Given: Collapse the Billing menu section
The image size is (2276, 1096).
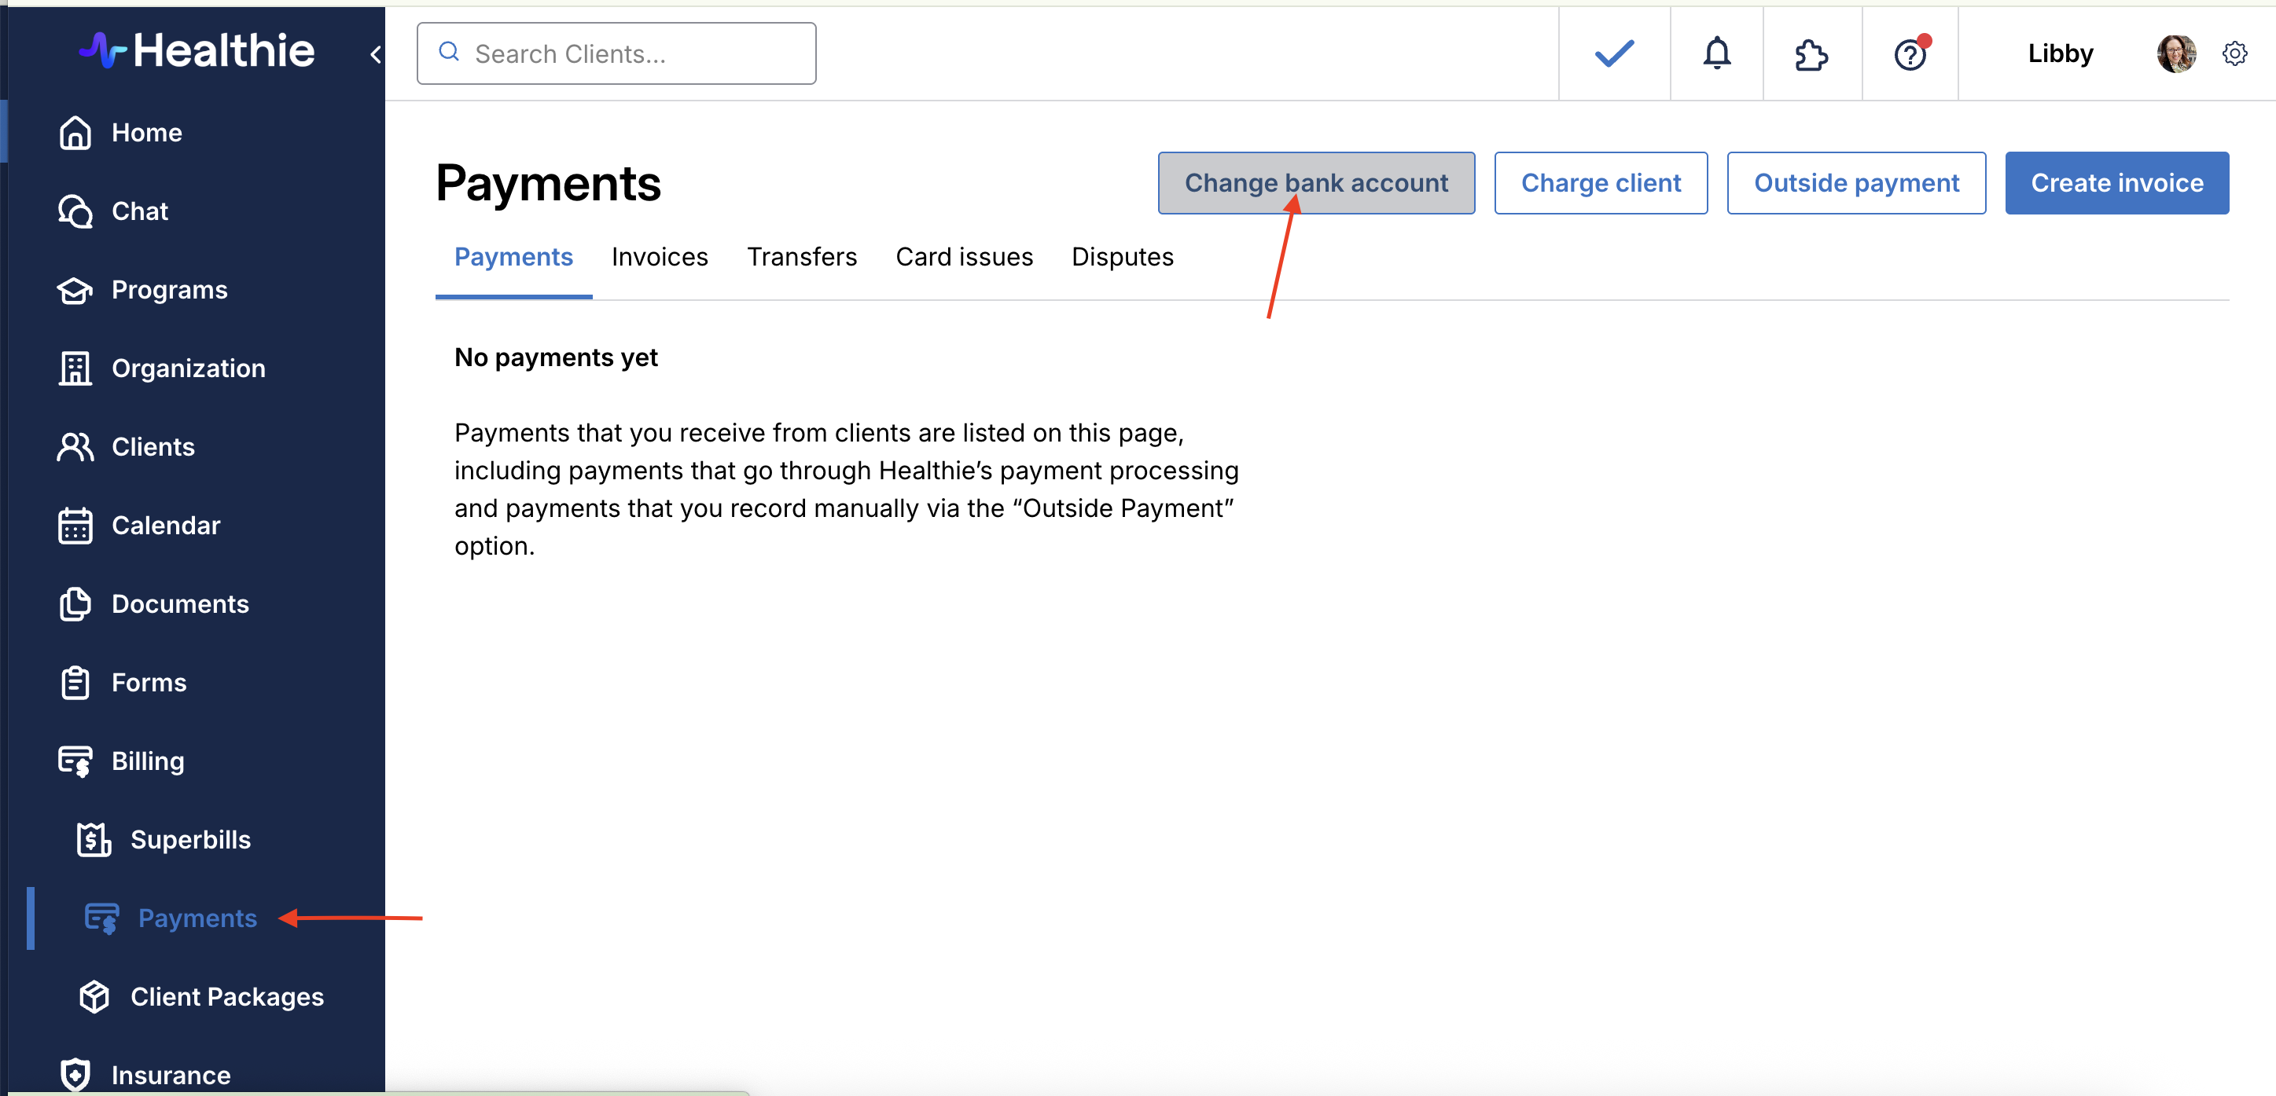Looking at the screenshot, I should click(x=147, y=761).
